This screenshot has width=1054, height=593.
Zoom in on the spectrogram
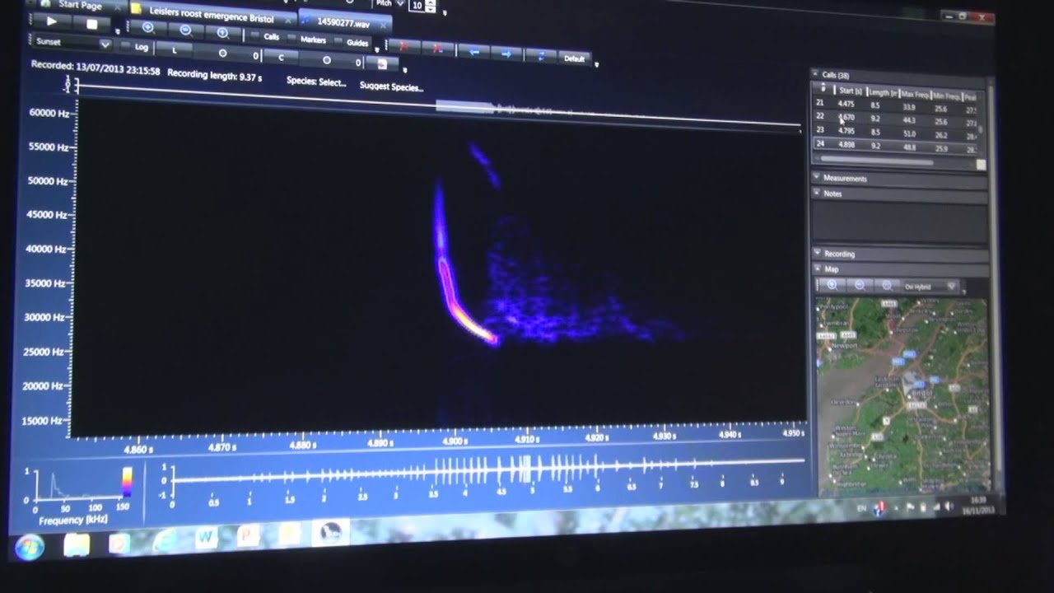tap(148, 27)
